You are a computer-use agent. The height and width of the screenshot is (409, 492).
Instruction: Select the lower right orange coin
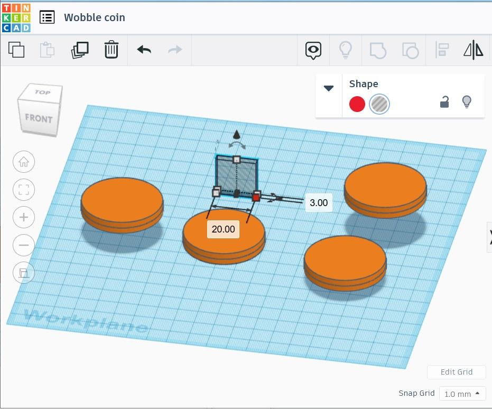tap(345, 261)
